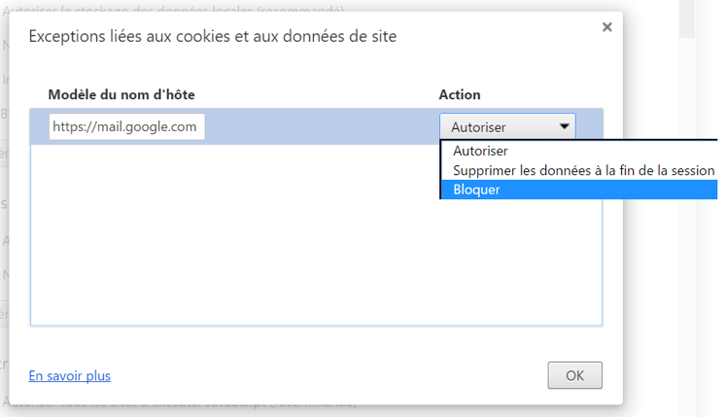Confirm with the OK button
The image size is (726, 417).
[574, 375]
